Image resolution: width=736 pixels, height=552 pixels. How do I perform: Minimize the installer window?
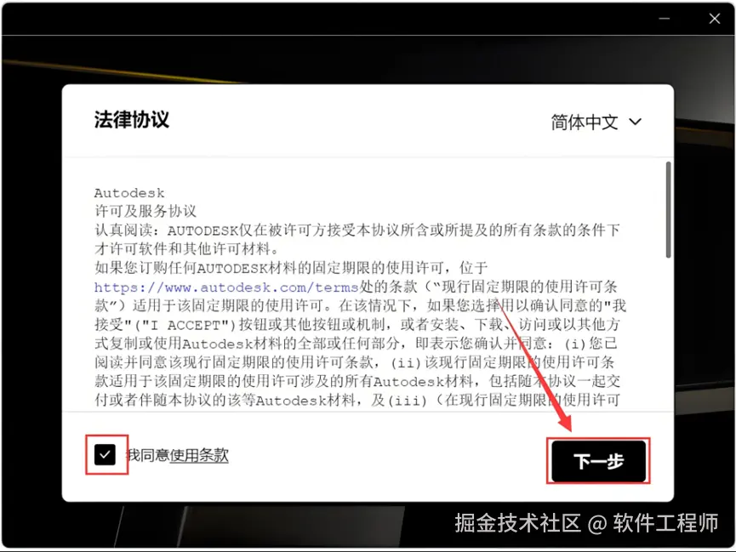pos(665,19)
